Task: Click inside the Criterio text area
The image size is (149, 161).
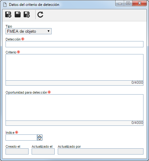Action: pos(74,67)
